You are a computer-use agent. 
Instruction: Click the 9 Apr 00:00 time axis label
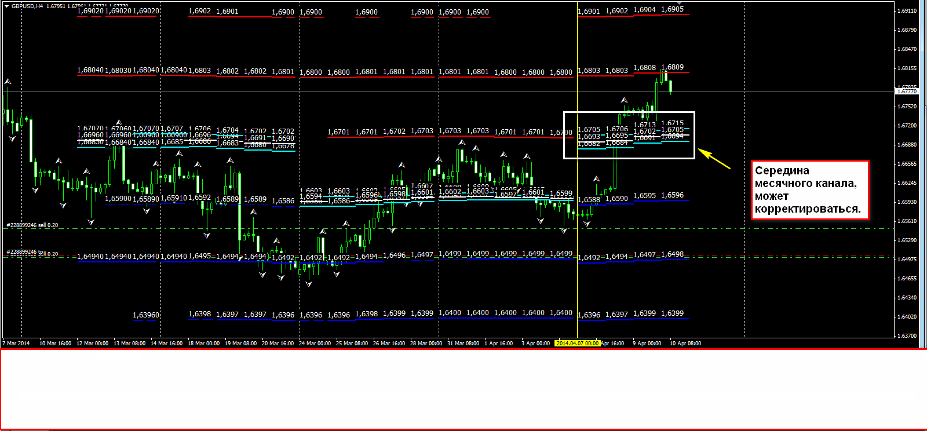point(647,343)
